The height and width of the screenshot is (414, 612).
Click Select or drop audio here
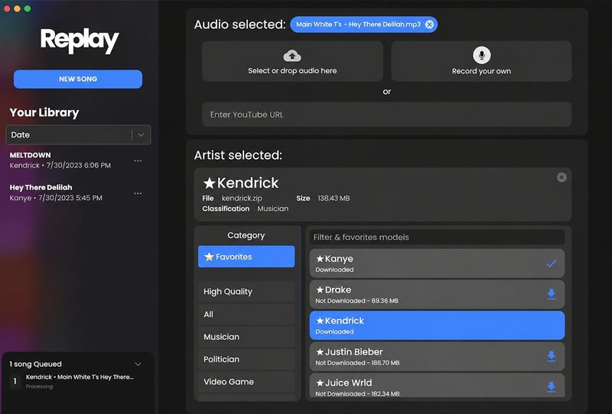coord(292,61)
